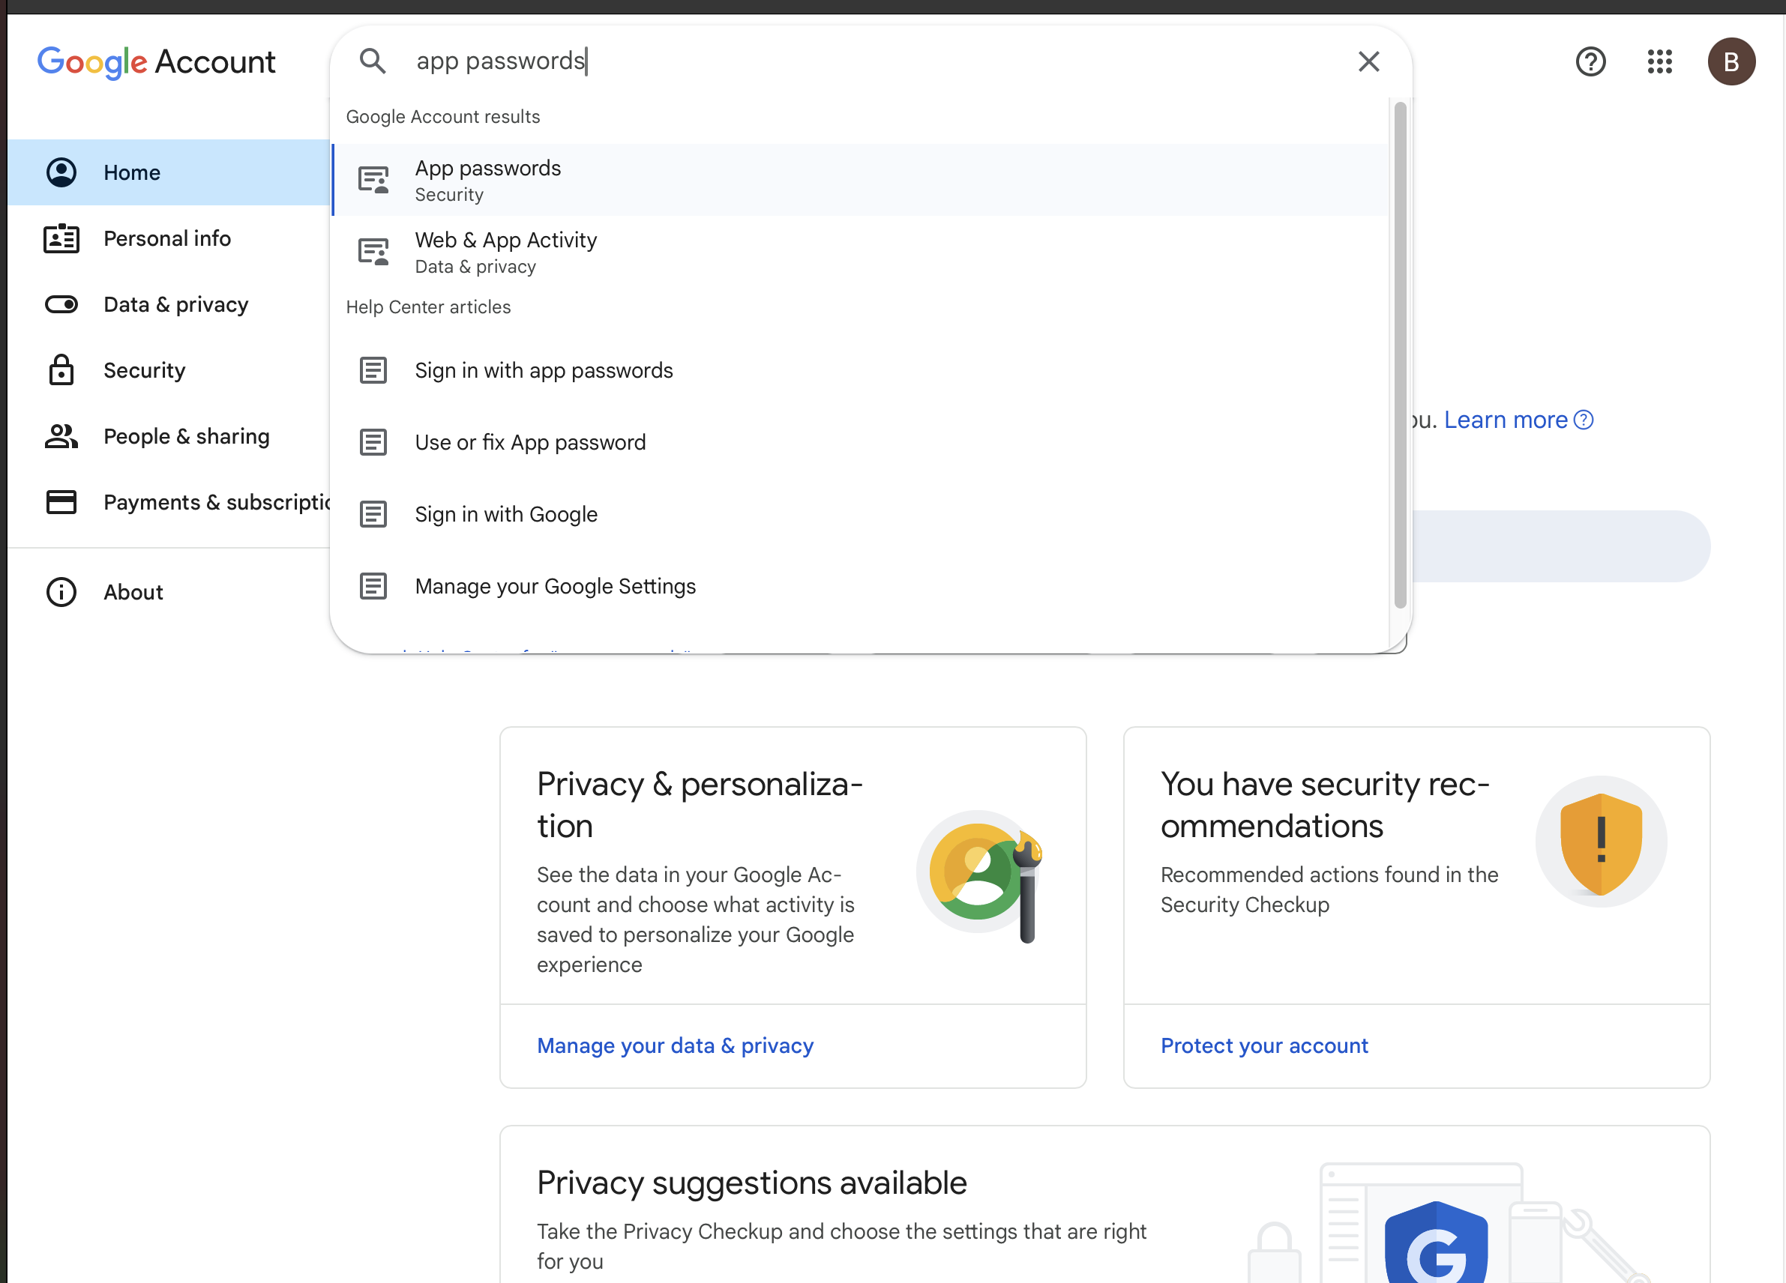The height and width of the screenshot is (1283, 1786).
Task: Open Use or fix App password article
Action: tap(530, 442)
